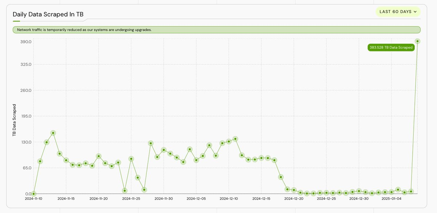The width and height of the screenshot is (437, 213).
Task: Click the data point on 2024-12-20
Action: pyautogui.click(x=294, y=190)
